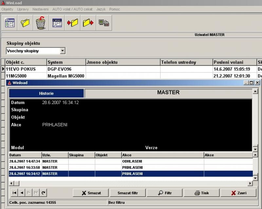Open the Objekty menu

(7, 9)
